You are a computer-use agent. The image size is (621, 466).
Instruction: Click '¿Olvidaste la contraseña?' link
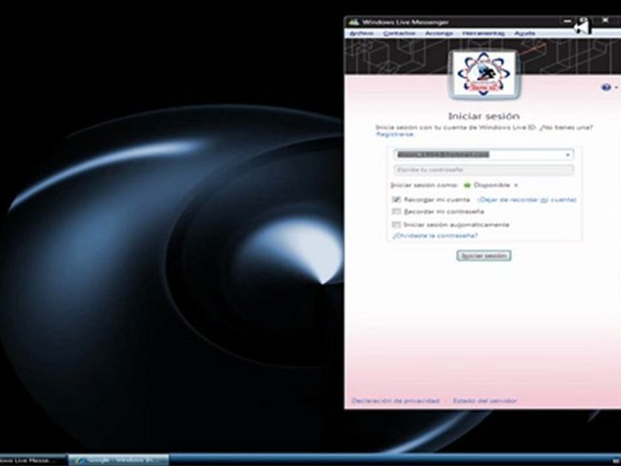click(435, 236)
